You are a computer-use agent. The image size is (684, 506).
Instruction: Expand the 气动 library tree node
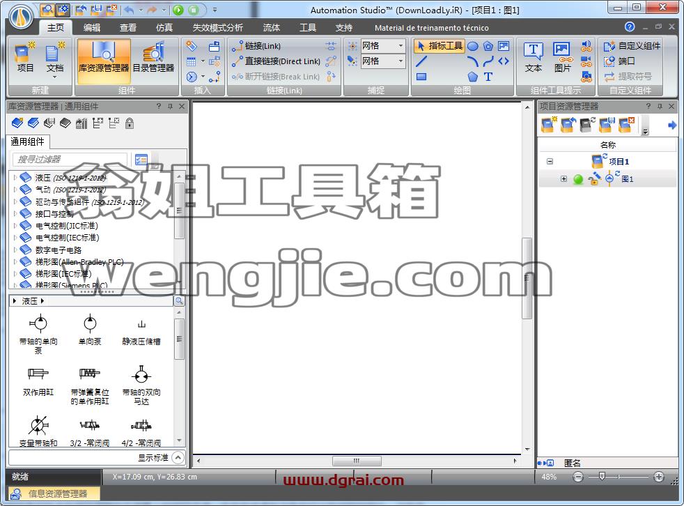(15, 190)
